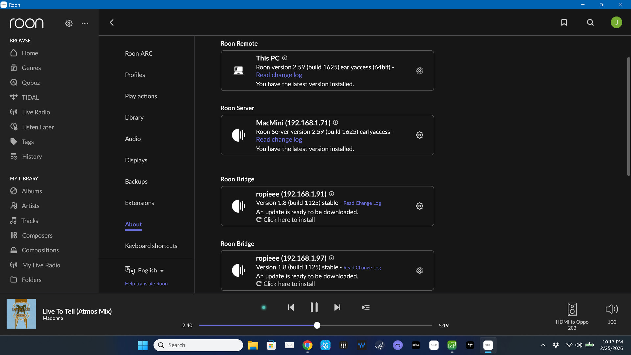Click the Live To Tell (Atmos Mix) track title
This screenshot has height=355, width=631.
77,311
